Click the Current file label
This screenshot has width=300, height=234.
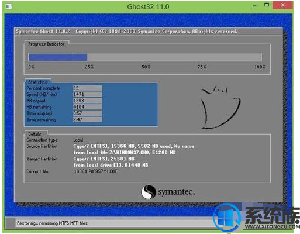coord(37,171)
